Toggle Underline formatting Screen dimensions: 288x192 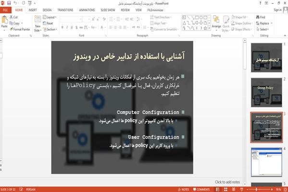pyautogui.click(x=72, y=27)
